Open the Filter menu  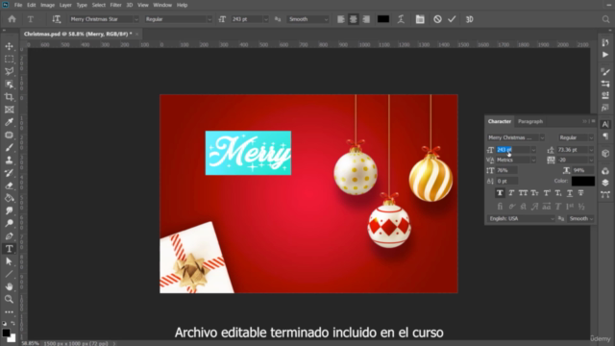point(115,5)
